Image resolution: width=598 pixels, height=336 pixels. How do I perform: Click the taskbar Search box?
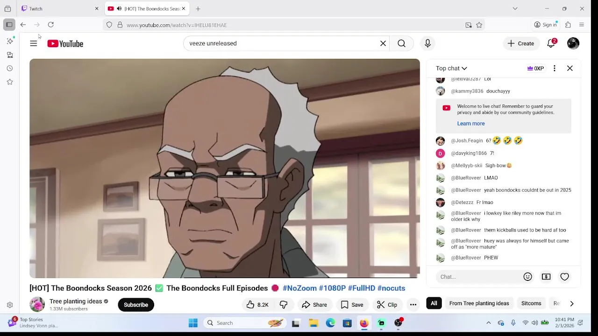point(245,323)
